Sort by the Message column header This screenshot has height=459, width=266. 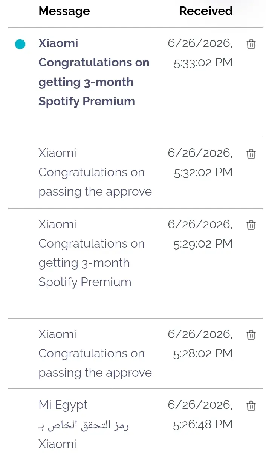tap(64, 11)
